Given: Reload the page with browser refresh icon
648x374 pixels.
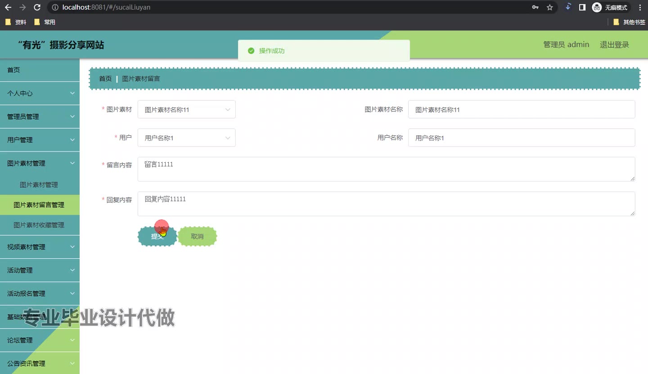Looking at the screenshot, I should point(37,7).
